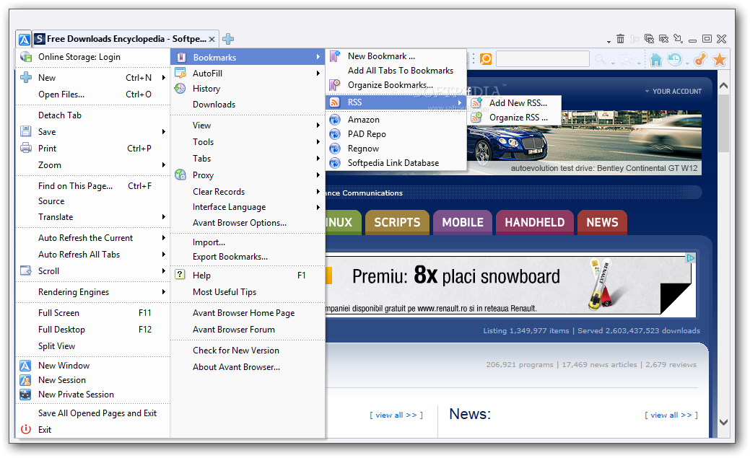Screen dimensions: 750x458
Task: Click the Favorites star toolbar icon
Action: tap(720, 59)
